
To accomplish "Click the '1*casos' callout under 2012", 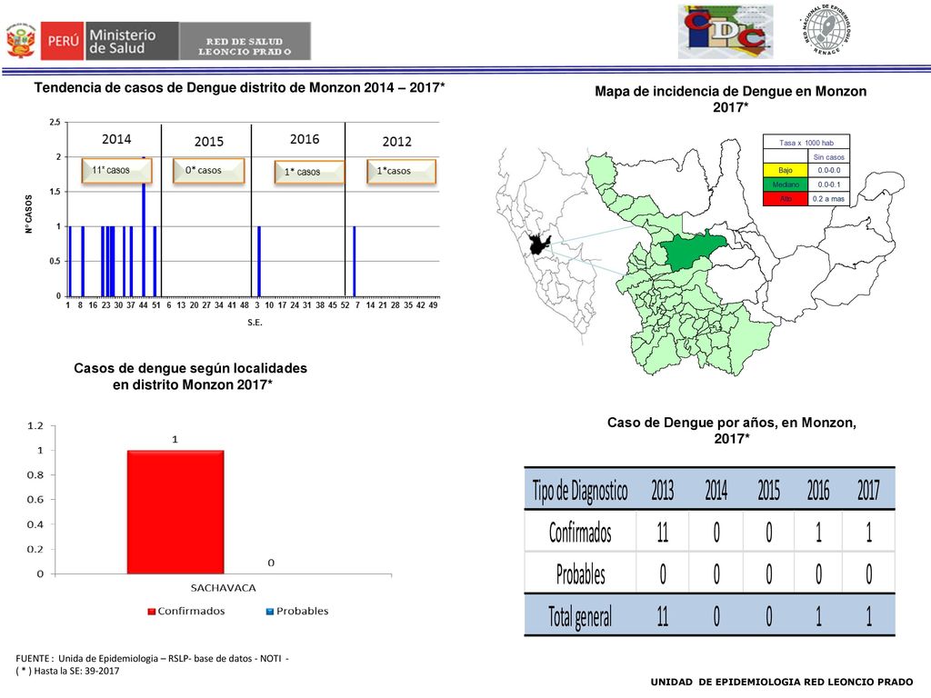I will point(401,171).
